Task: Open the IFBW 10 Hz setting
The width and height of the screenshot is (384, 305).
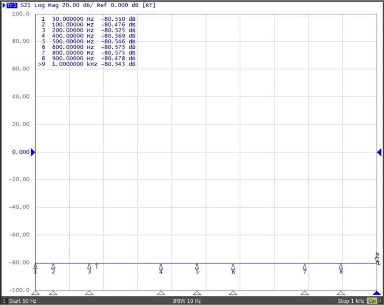Action: click(x=186, y=301)
